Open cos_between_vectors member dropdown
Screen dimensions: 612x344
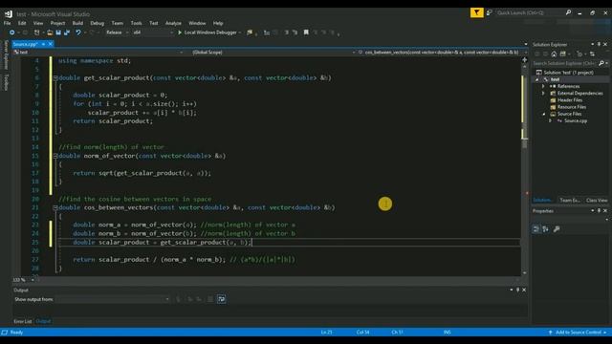pyautogui.click(x=443, y=52)
